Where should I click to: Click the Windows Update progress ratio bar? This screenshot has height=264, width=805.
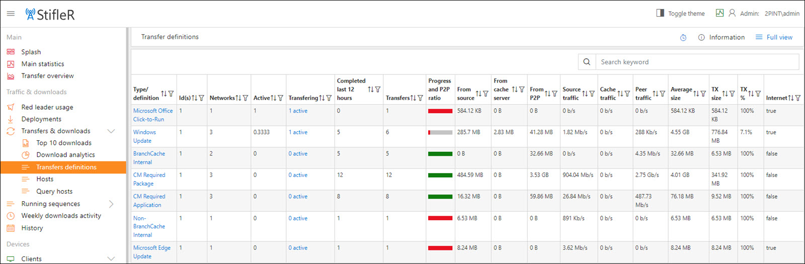pyautogui.click(x=440, y=133)
